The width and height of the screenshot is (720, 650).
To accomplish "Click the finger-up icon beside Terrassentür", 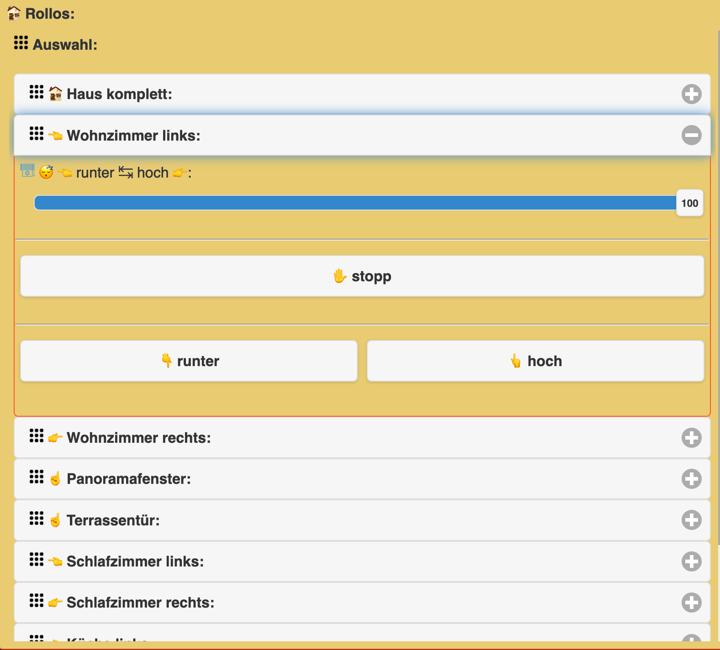I will point(55,520).
